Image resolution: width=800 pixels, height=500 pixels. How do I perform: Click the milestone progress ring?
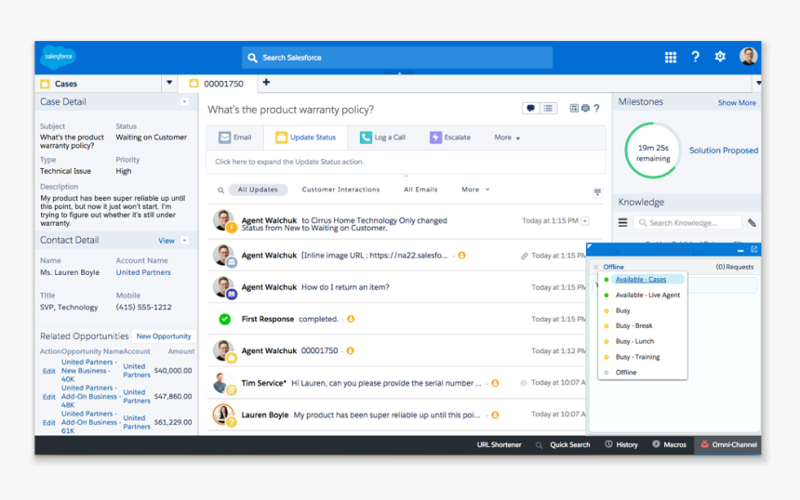653,152
